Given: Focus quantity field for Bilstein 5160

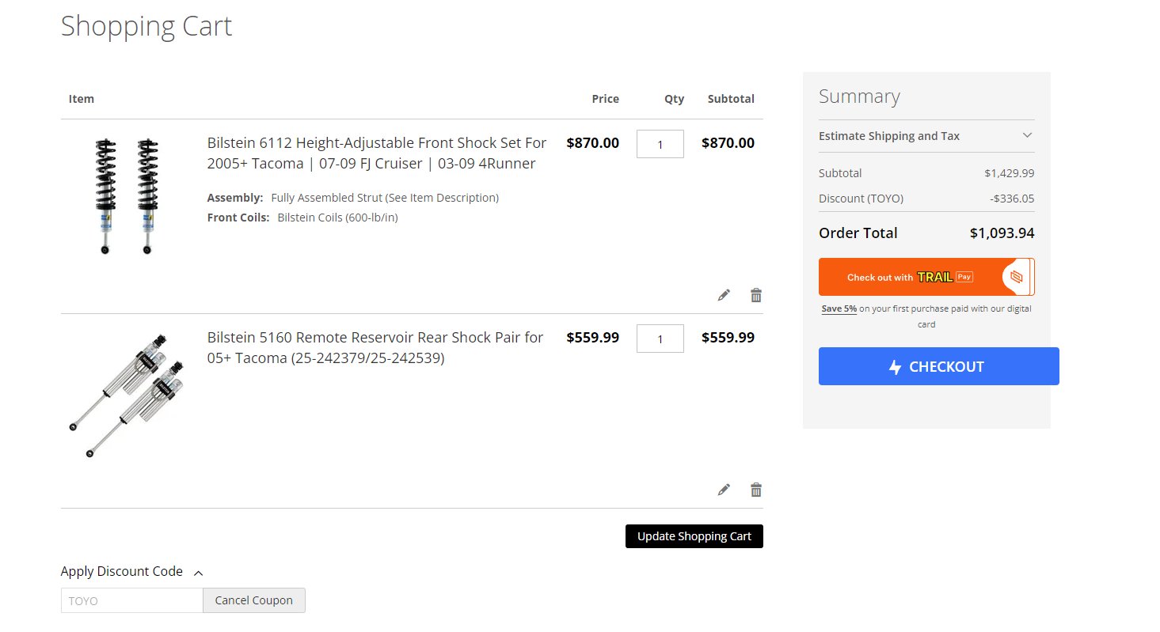Looking at the screenshot, I should pos(660,339).
